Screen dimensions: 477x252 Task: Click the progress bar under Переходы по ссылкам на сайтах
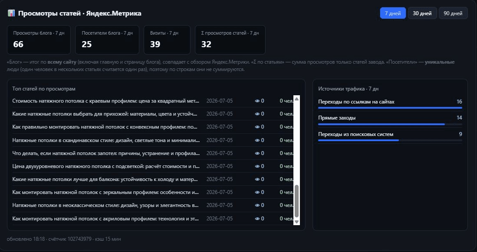pos(390,108)
